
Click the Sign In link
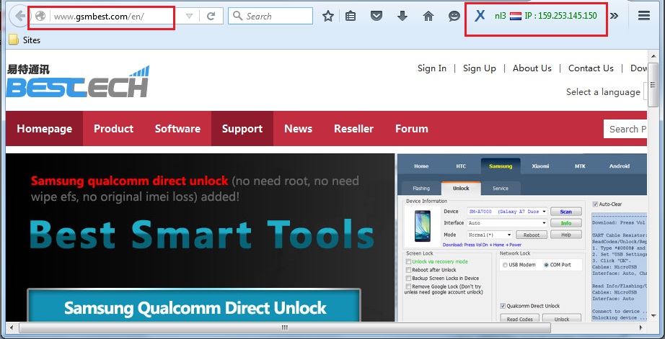[x=432, y=68]
